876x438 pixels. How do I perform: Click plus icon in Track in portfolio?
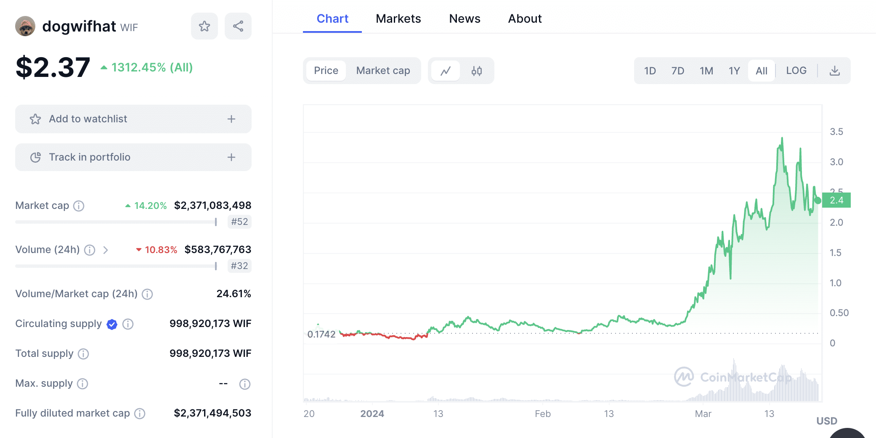point(231,157)
